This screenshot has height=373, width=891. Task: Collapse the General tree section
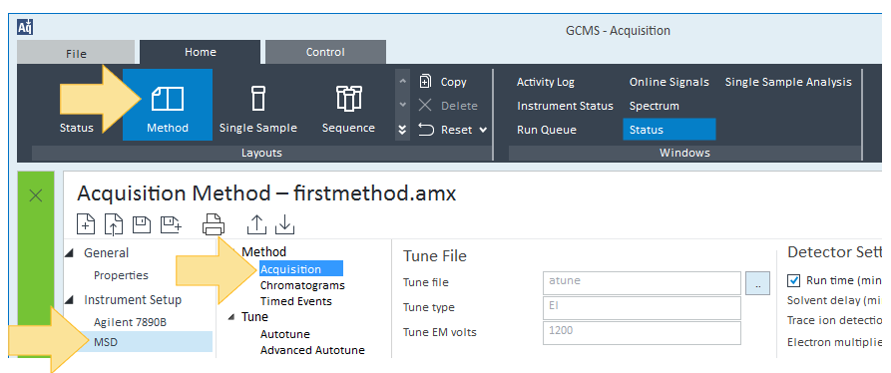pyautogui.click(x=69, y=253)
